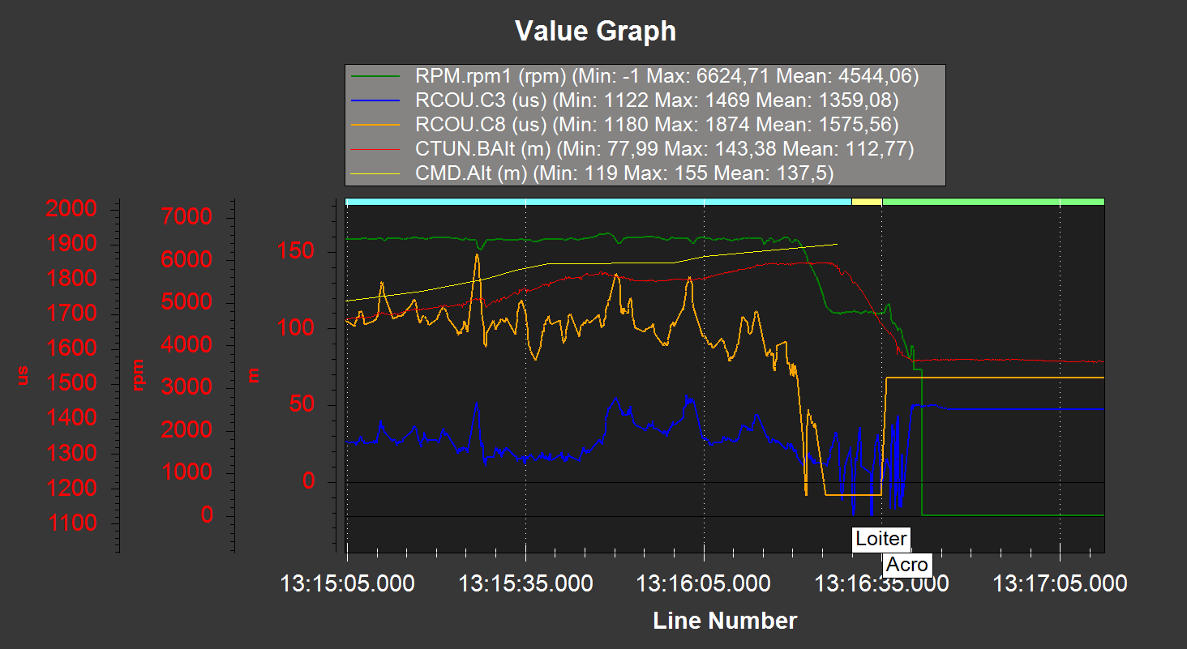Click the green Acro mode bar segment
This screenshot has width=1187, height=649.
[993, 201]
